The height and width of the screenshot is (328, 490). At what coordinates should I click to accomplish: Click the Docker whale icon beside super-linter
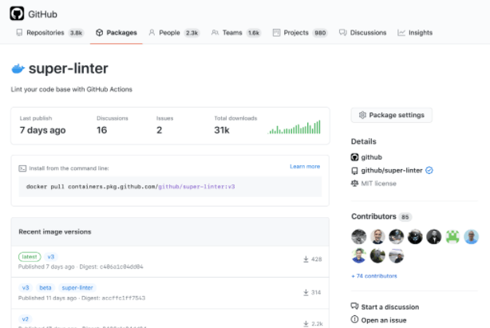[19, 69]
